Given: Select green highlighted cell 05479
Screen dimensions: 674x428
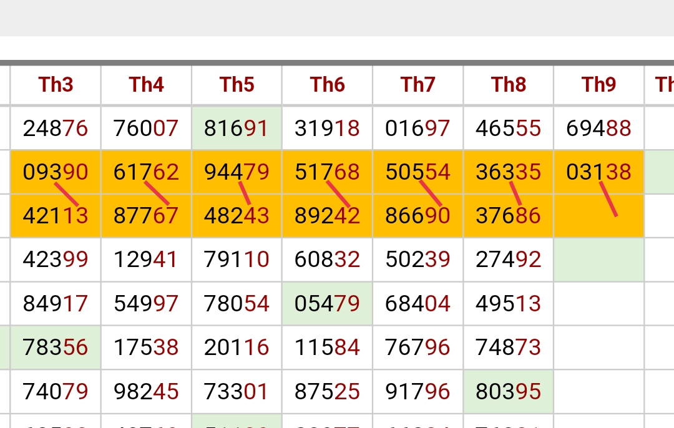Looking at the screenshot, I should coord(328,303).
